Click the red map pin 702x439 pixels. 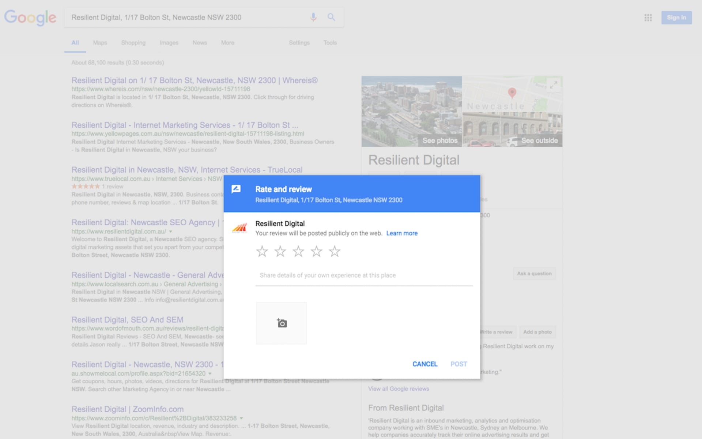click(512, 93)
